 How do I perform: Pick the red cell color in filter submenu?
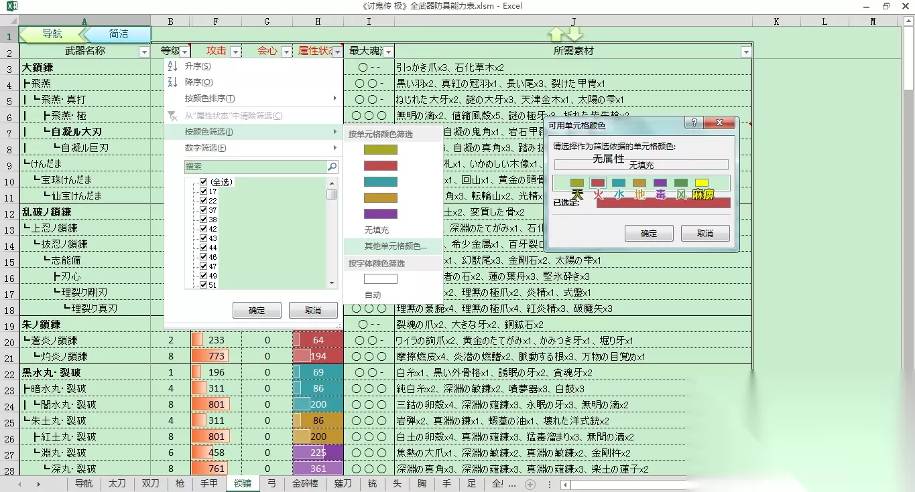(x=381, y=165)
